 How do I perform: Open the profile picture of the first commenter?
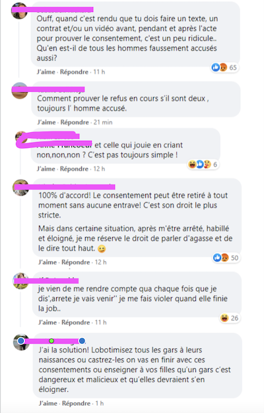tap(19, 11)
